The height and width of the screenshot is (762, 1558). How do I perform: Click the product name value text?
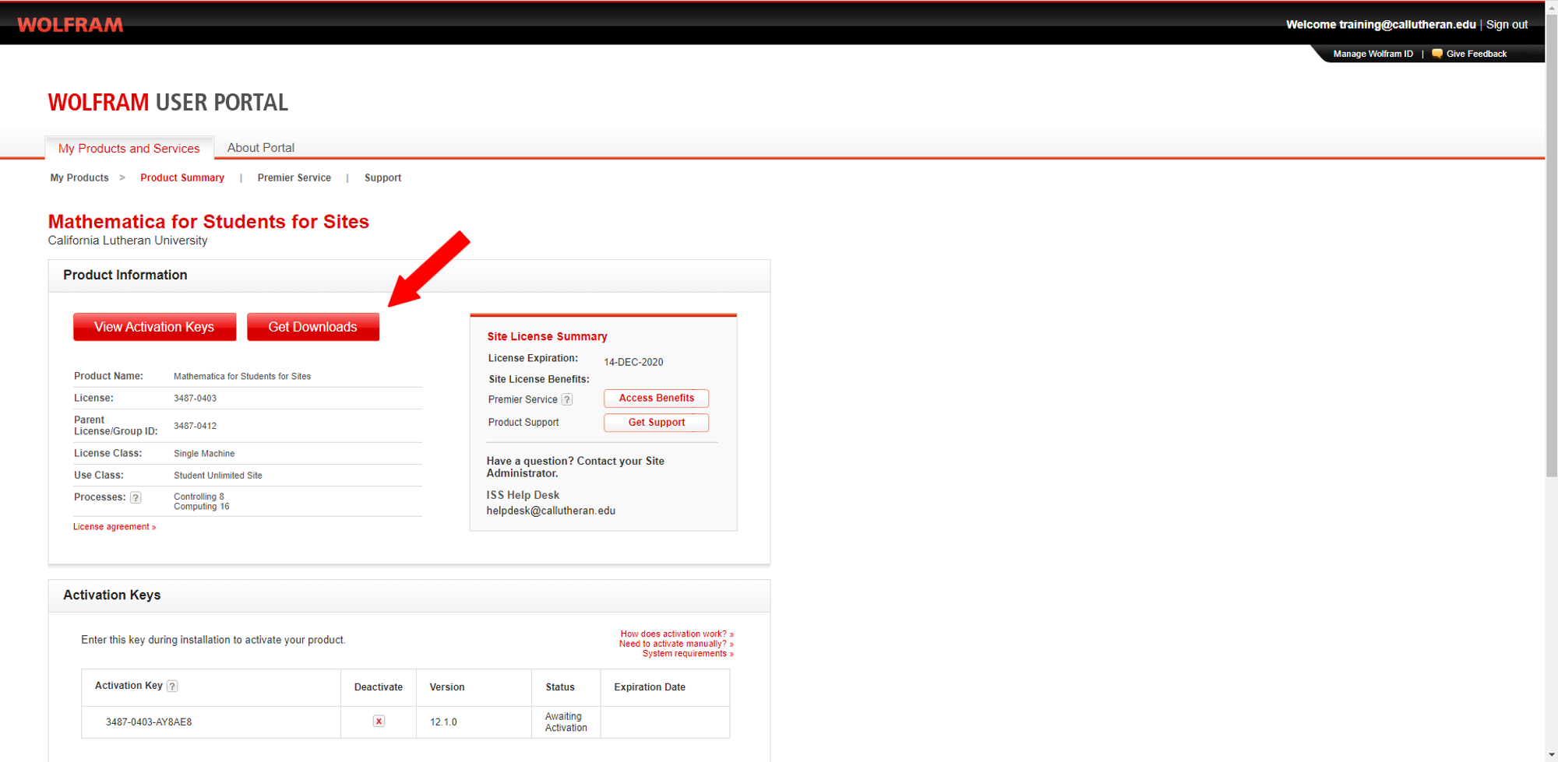point(242,377)
